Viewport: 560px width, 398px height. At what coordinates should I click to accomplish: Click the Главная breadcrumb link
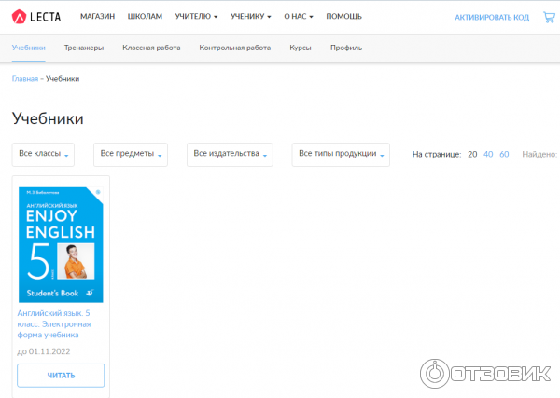click(25, 79)
